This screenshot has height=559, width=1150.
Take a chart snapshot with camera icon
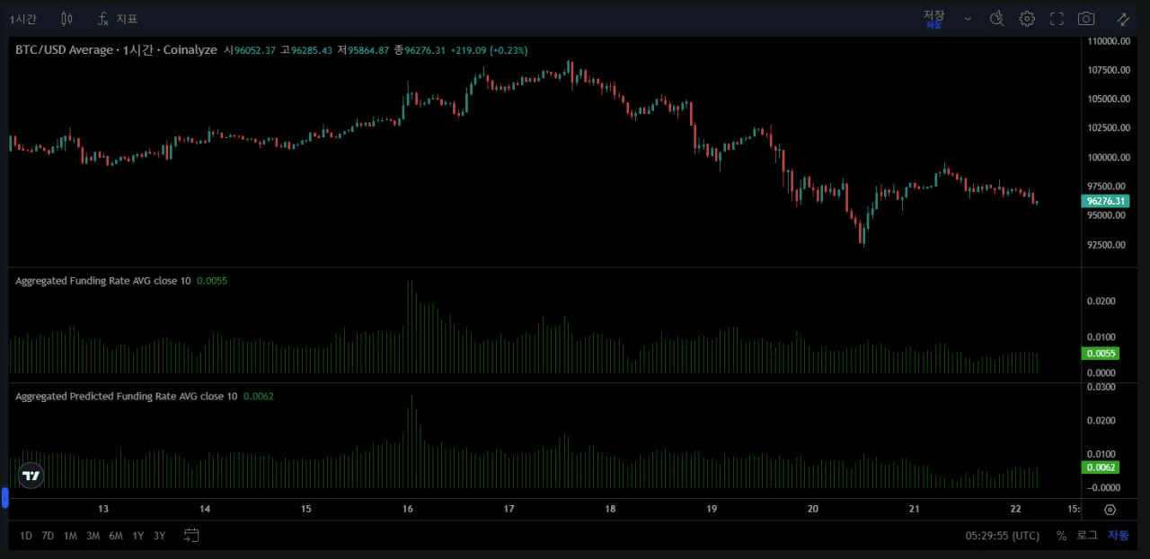(1086, 19)
